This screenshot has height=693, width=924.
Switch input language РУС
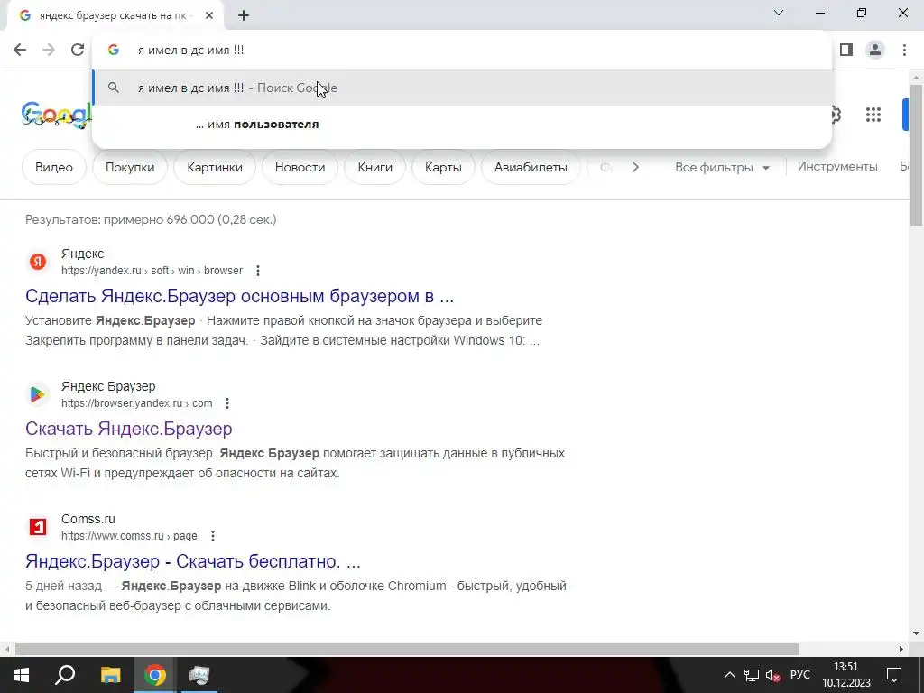click(800, 675)
